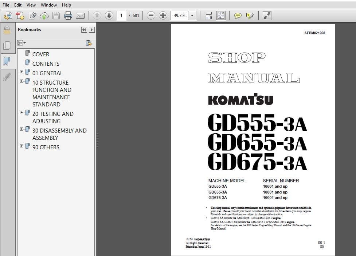Click the upload to cloud icon
This screenshot has width=356, height=256.
click(x=44, y=16)
